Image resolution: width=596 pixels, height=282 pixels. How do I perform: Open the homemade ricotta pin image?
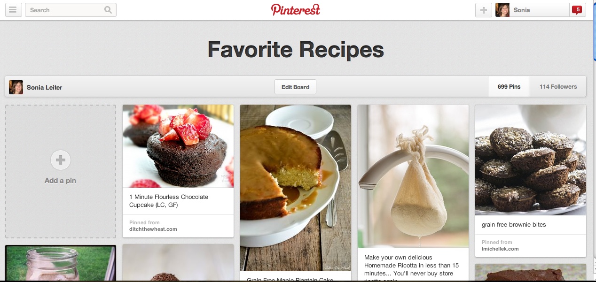[x=413, y=176]
